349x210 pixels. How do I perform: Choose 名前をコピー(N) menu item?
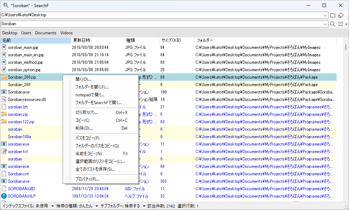coord(101,154)
